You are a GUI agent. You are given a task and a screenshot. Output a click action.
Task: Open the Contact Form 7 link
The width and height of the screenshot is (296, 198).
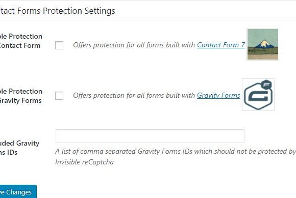tap(220, 45)
